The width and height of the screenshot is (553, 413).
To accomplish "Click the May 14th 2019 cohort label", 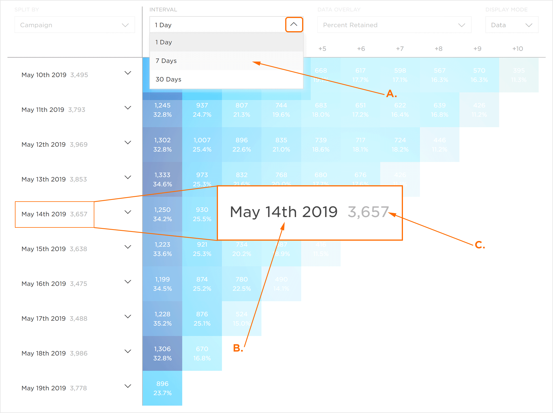I will click(44, 214).
